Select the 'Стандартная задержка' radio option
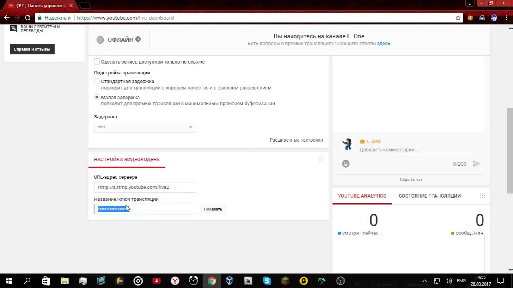This screenshot has width=513, height=288. click(x=97, y=81)
